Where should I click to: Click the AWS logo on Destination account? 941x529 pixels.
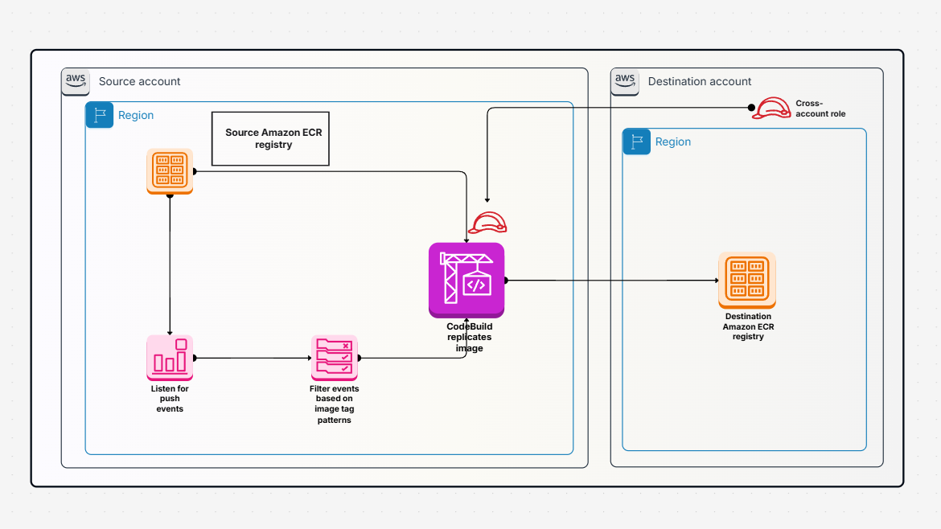625,81
